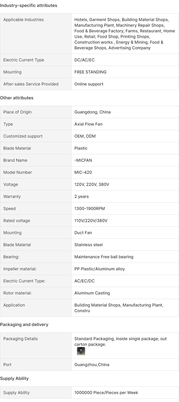
Task: Open the packaging thumbnail image
Action: click(x=81, y=351)
